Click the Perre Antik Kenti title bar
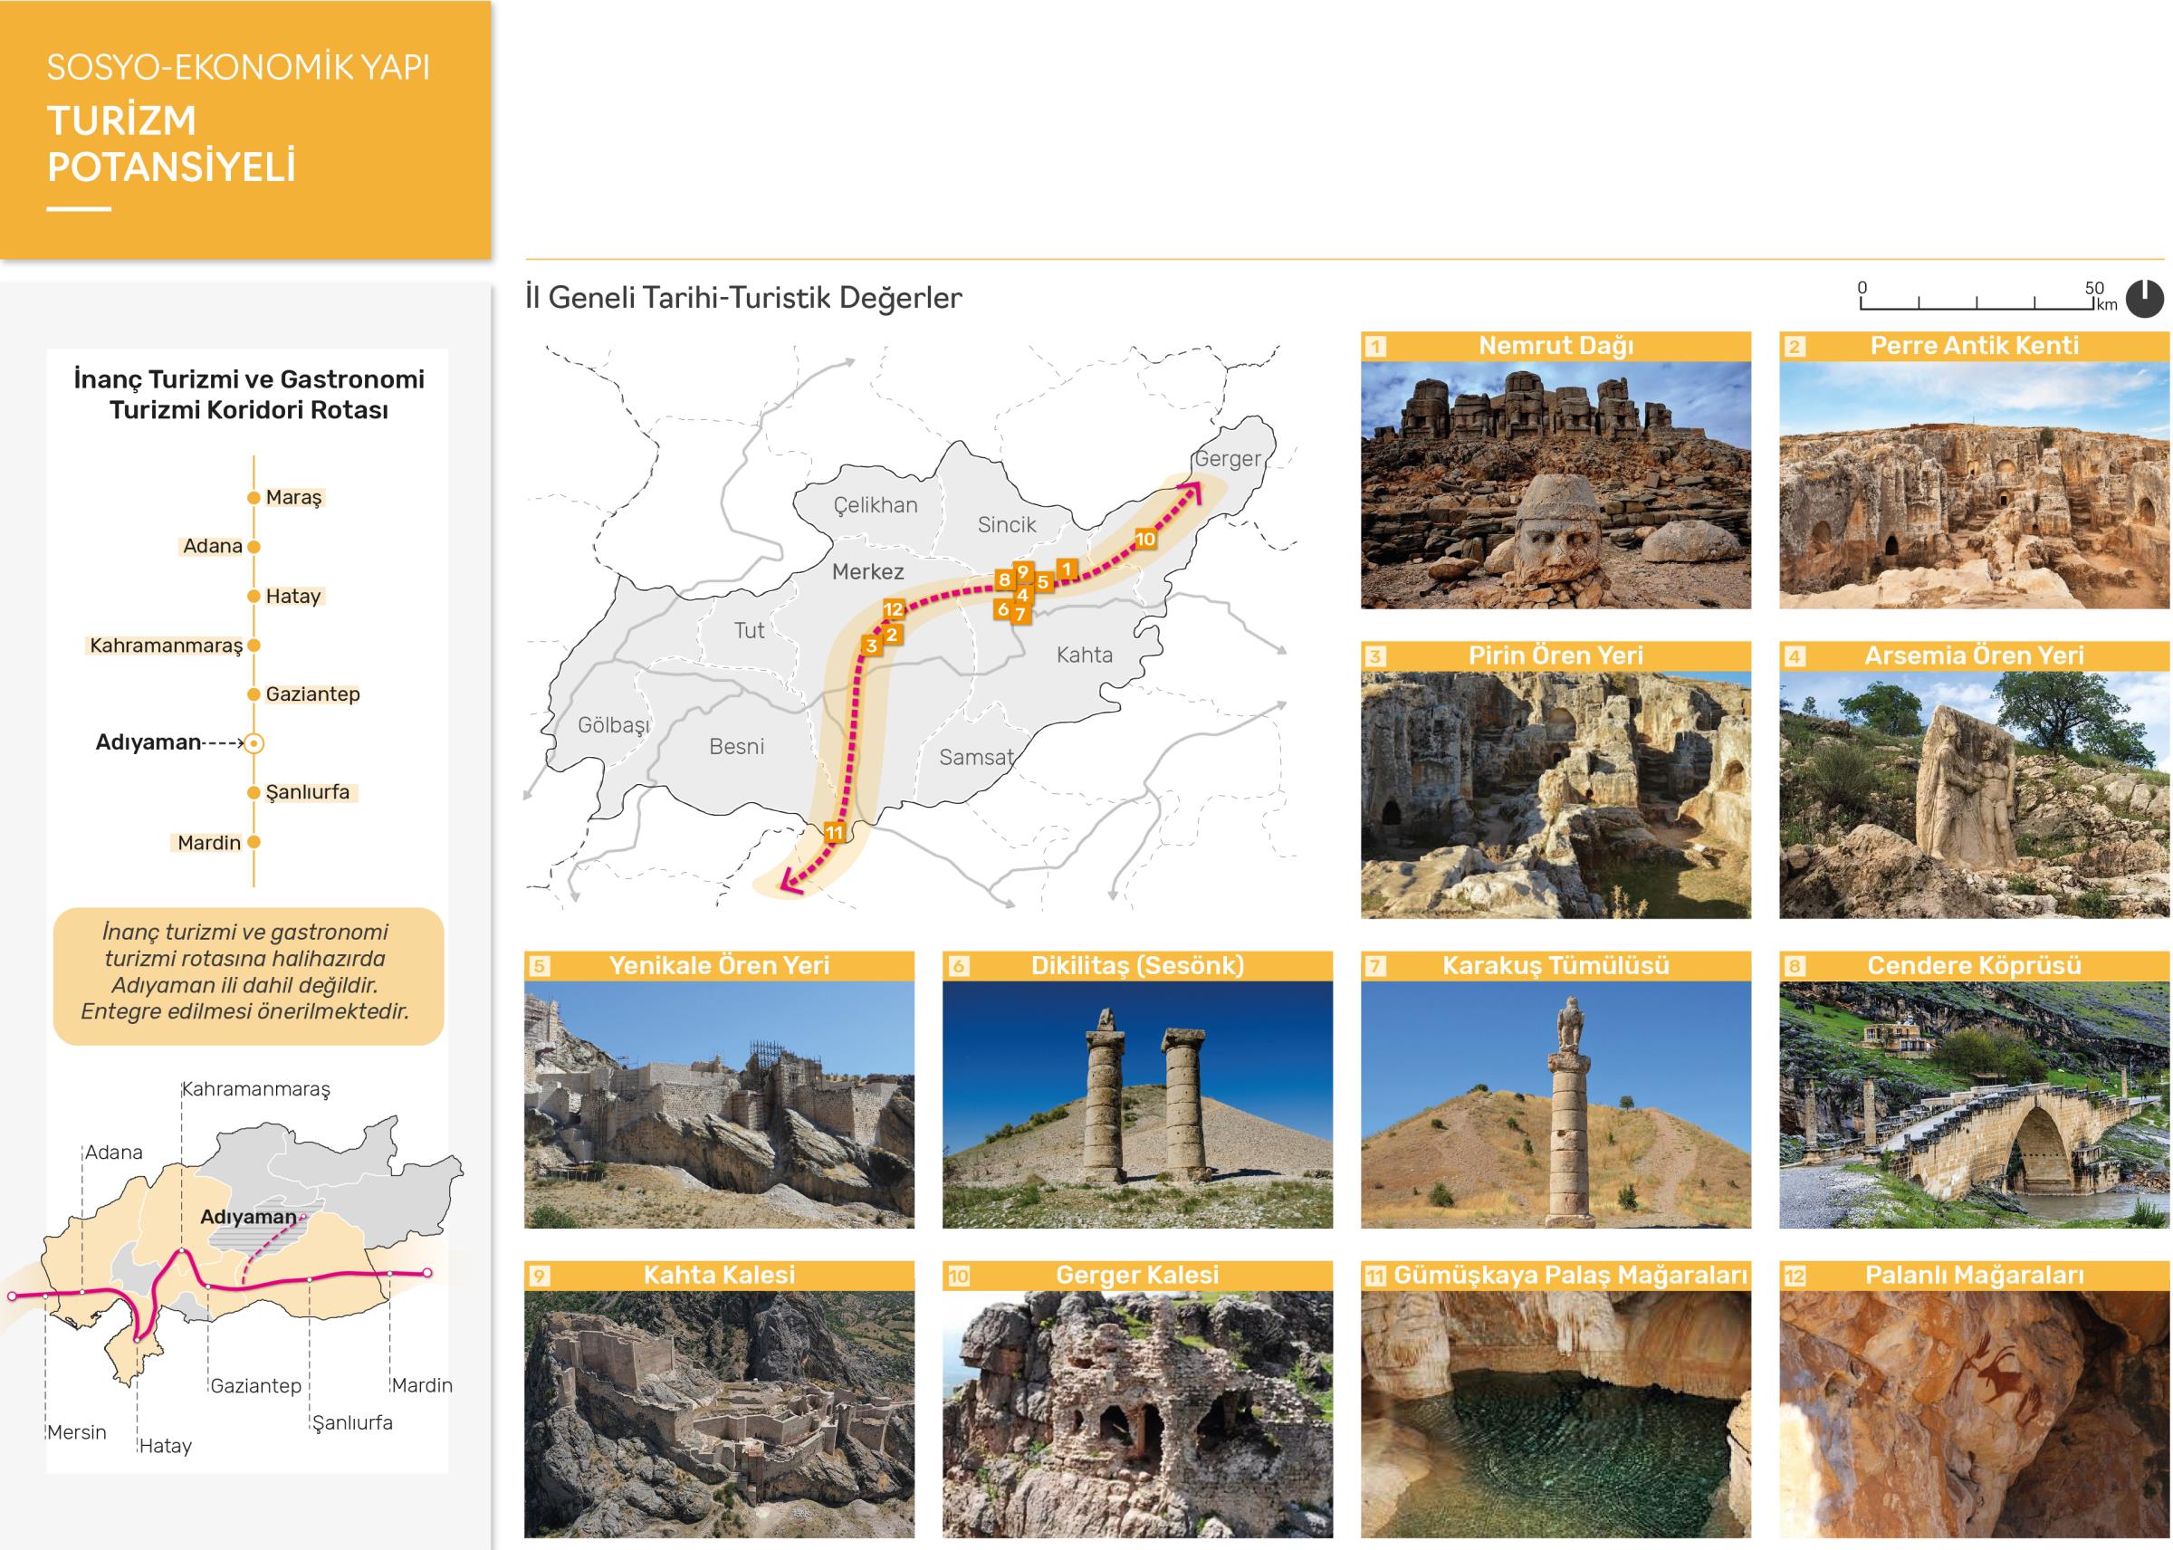Image resolution: width=2173 pixels, height=1550 pixels. click(x=1974, y=347)
